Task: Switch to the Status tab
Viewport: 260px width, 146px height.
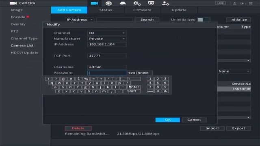Action: click(106, 10)
